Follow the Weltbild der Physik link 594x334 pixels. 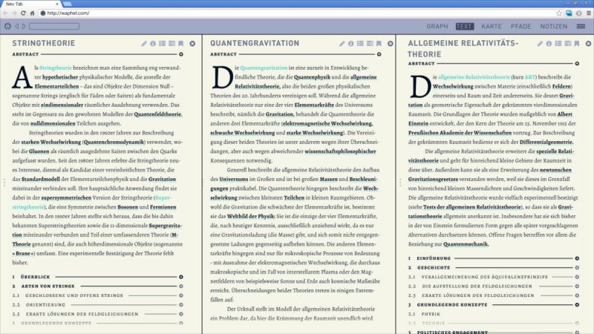coord(251,216)
